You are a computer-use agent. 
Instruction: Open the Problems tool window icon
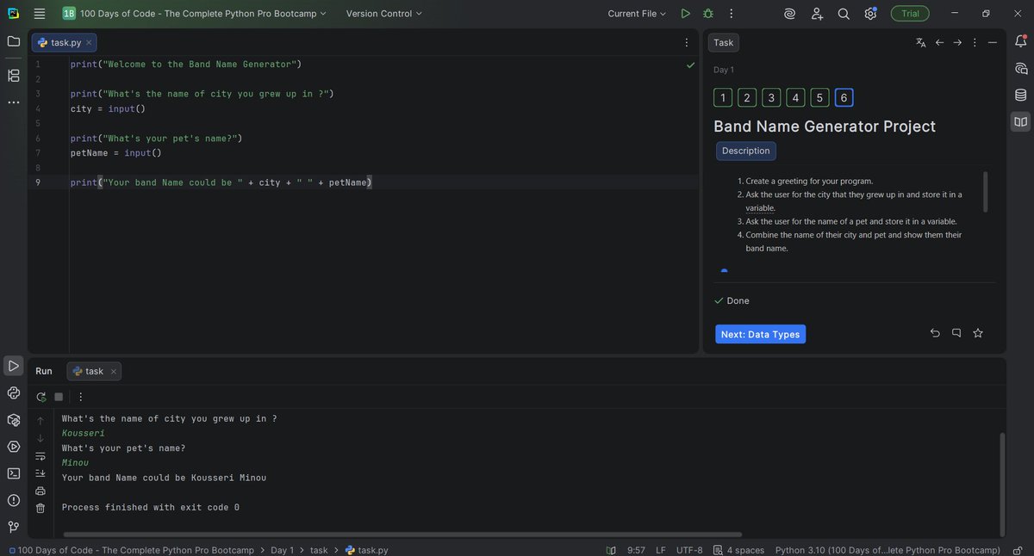pos(14,500)
